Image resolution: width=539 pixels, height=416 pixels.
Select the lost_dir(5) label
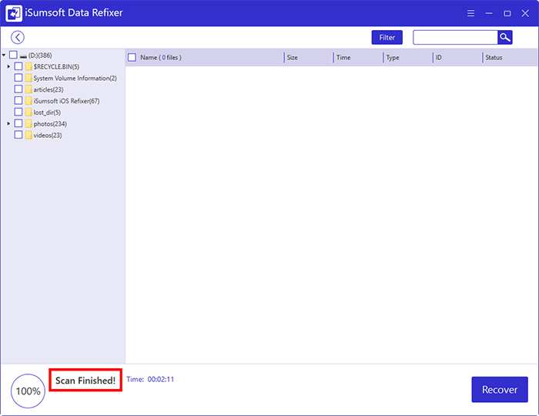pos(47,112)
